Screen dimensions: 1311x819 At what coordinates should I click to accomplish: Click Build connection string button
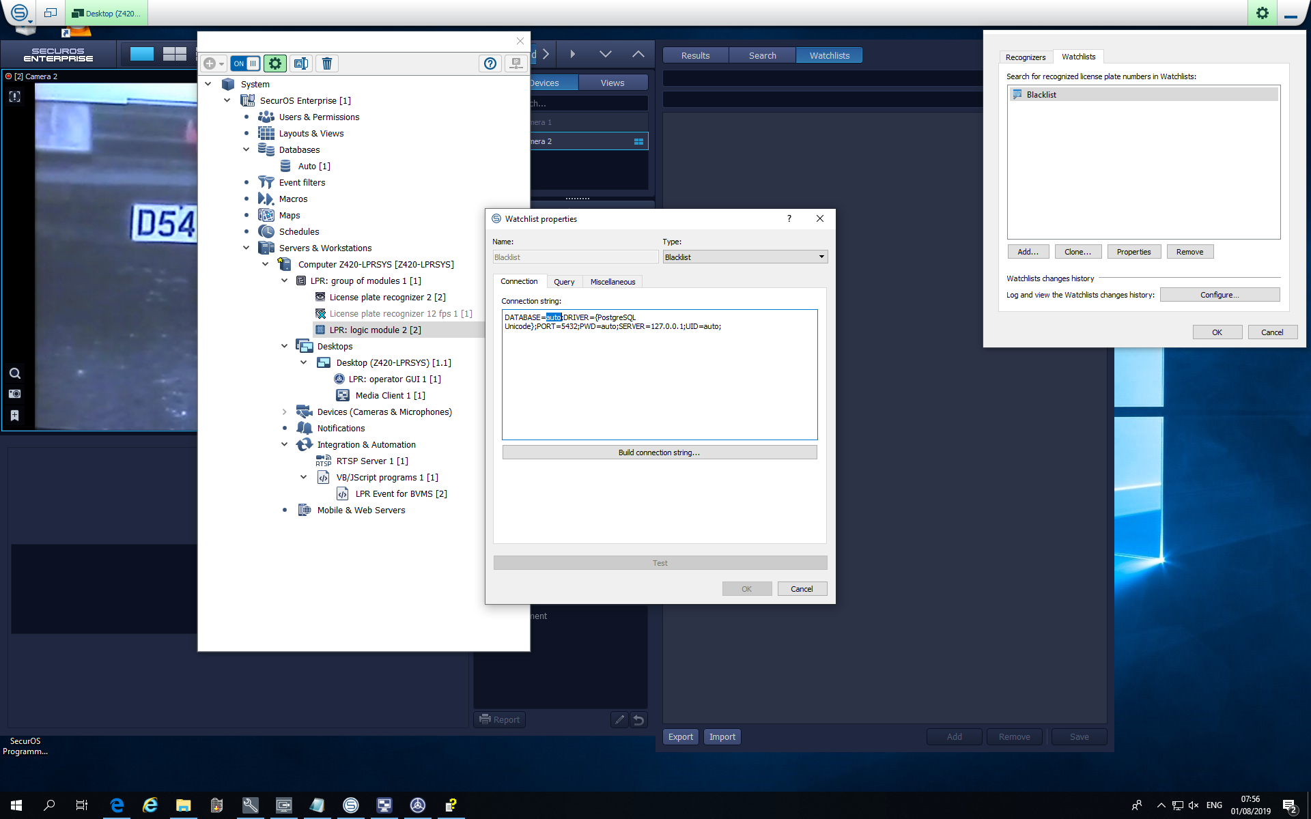pos(659,452)
